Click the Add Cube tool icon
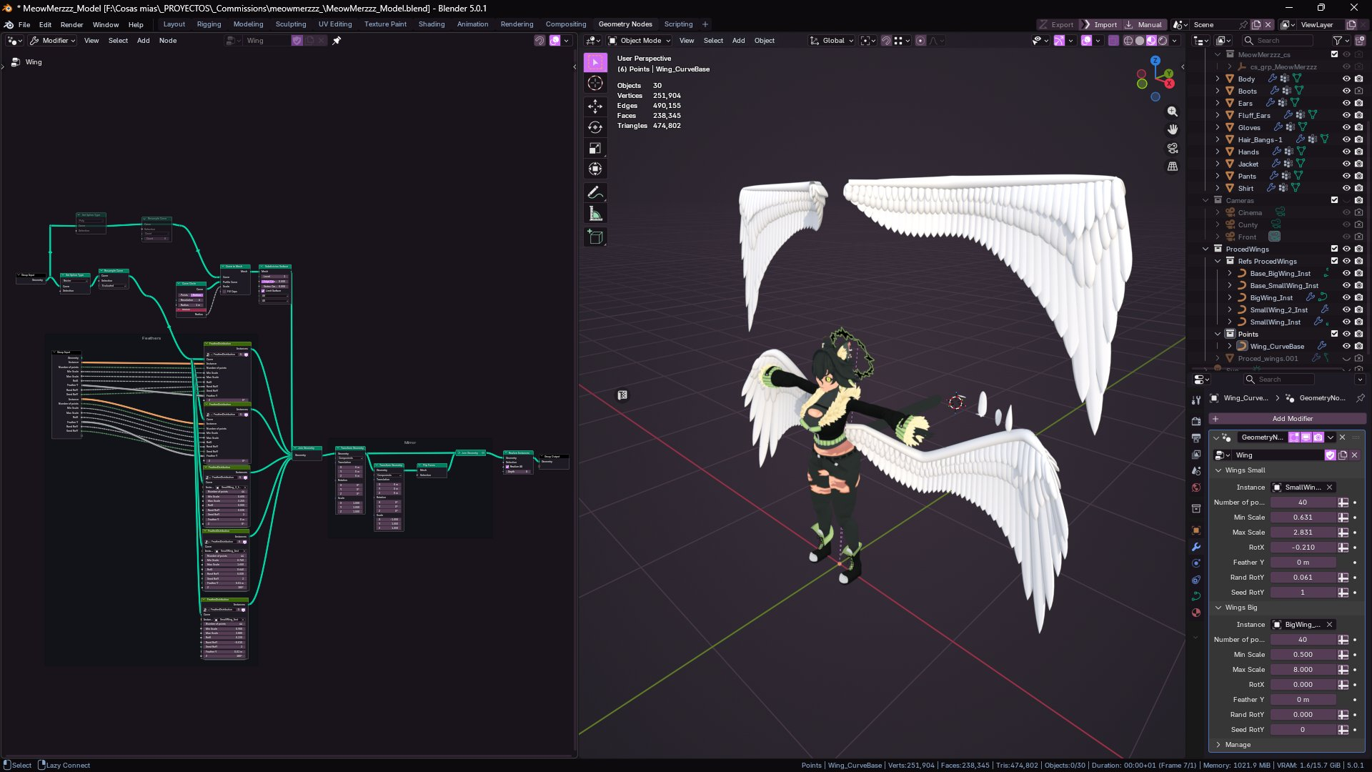1372x772 pixels. pos(595,237)
